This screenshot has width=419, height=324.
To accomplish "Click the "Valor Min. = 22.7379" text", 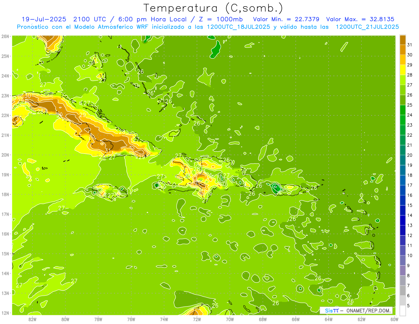I will [x=286, y=19].
